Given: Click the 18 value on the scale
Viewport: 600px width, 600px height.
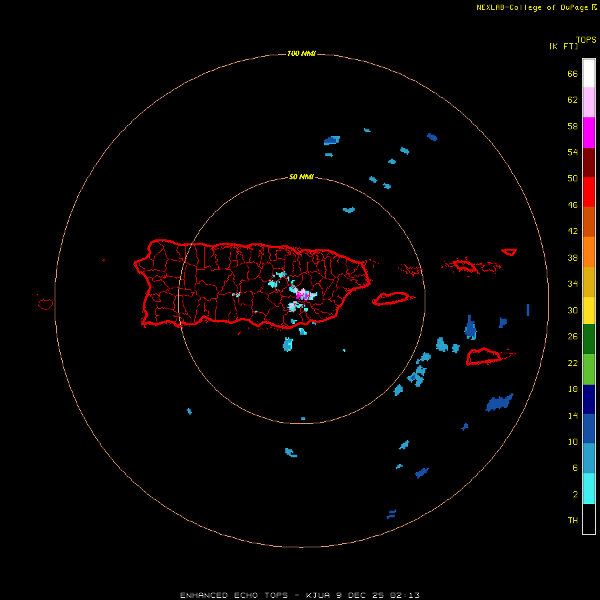Looking at the screenshot, I should 573,389.
